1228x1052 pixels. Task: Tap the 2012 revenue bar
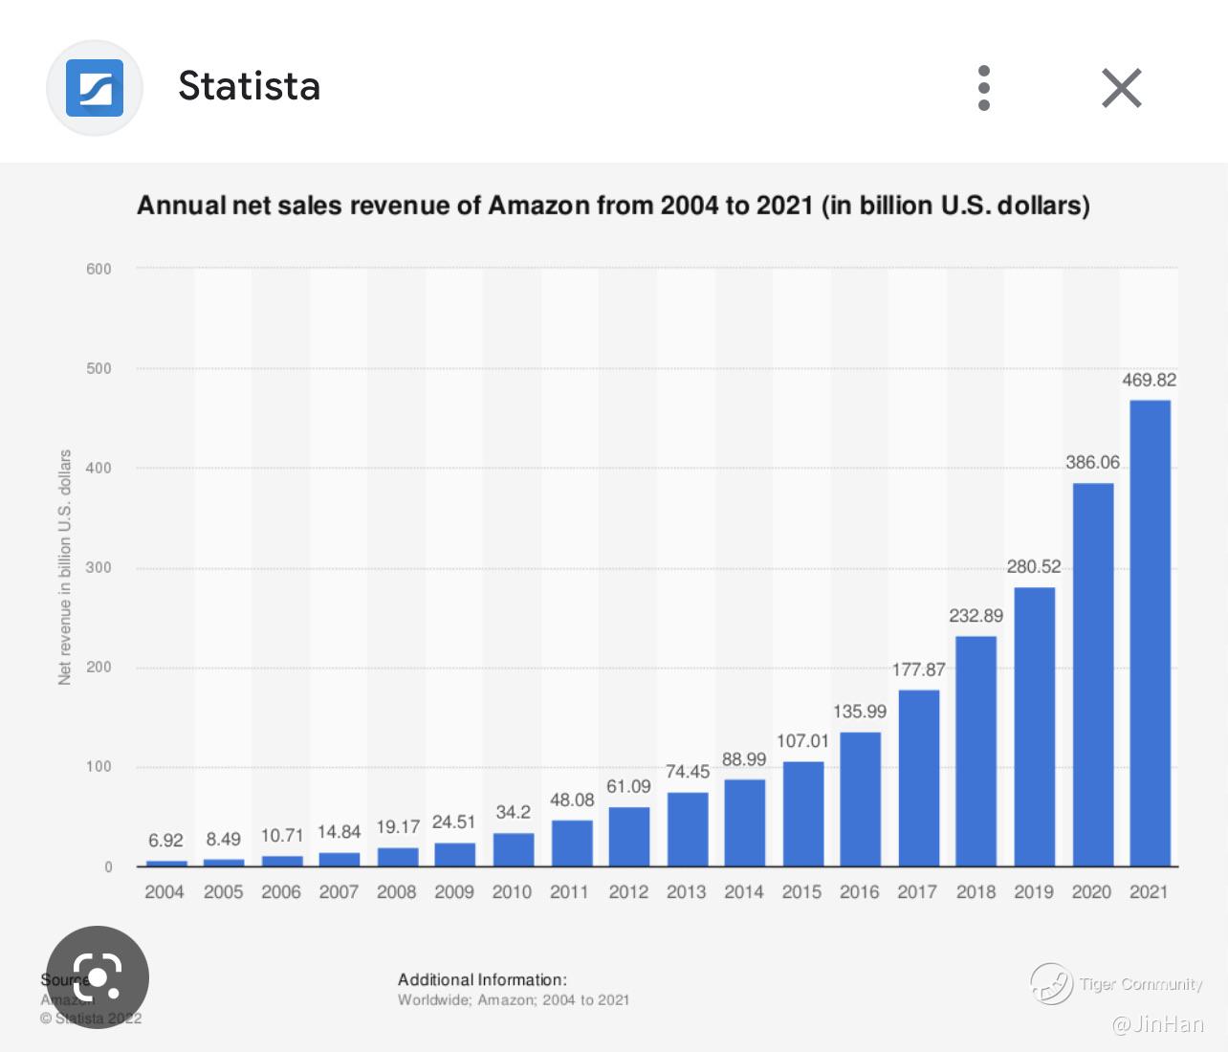tap(628, 837)
